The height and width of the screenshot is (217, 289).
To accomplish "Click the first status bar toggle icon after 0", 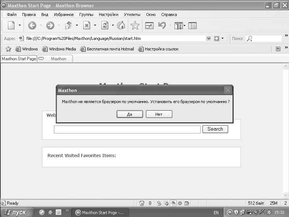I will pyautogui.click(x=159, y=203).
